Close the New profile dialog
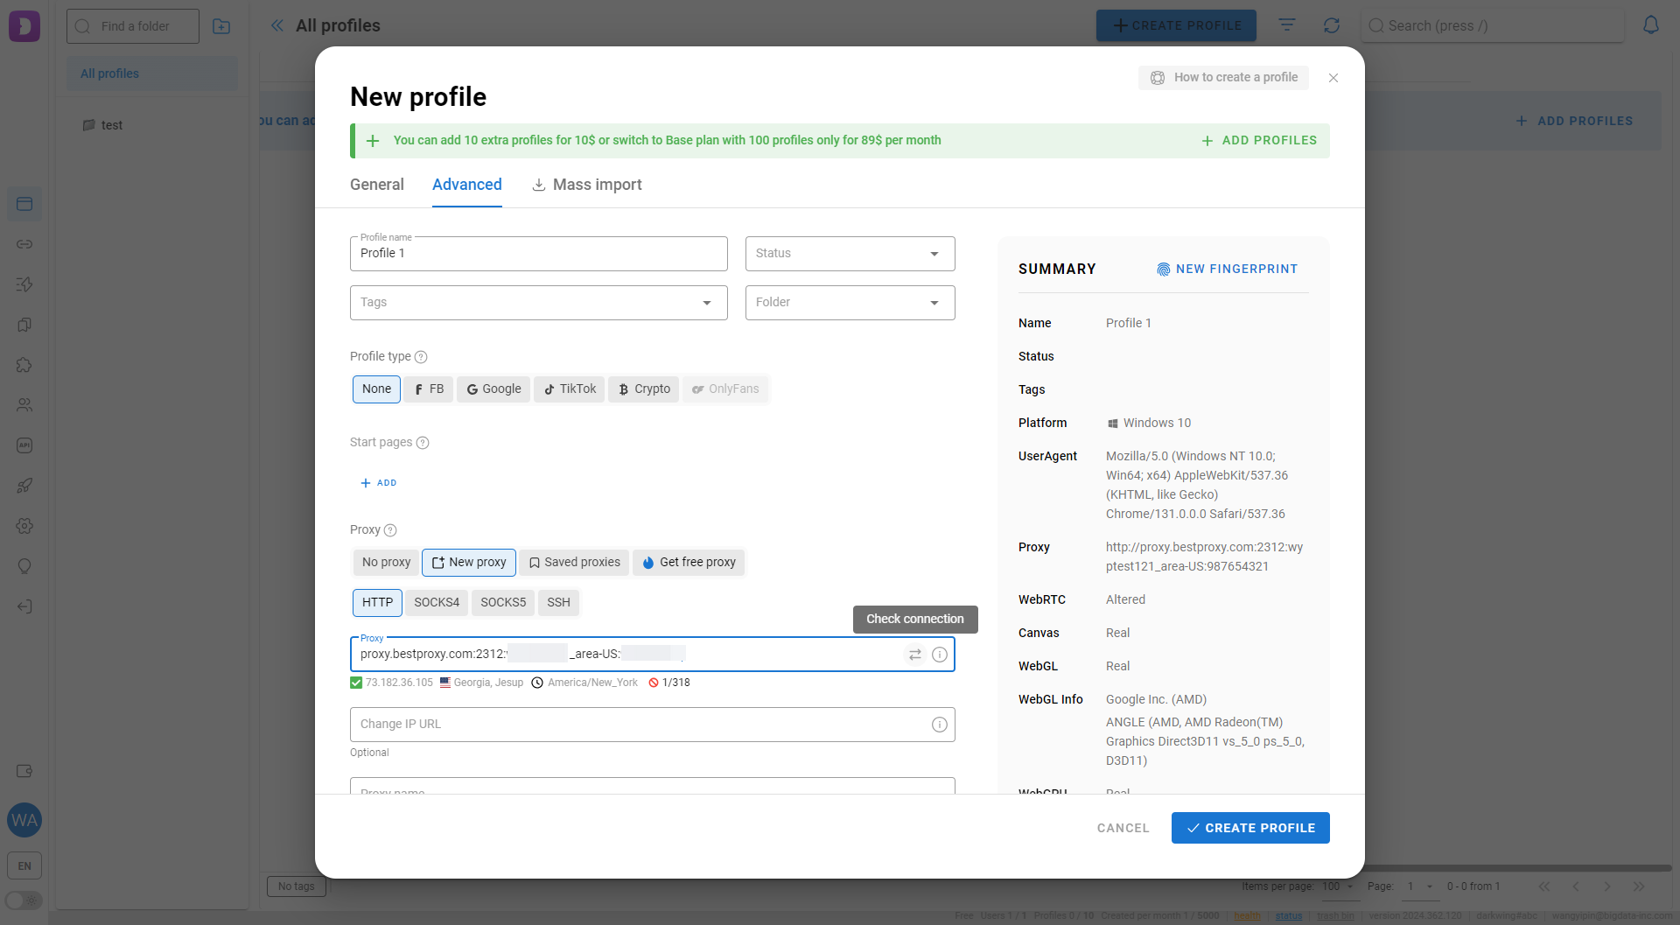The image size is (1680, 925). click(1333, 78)
